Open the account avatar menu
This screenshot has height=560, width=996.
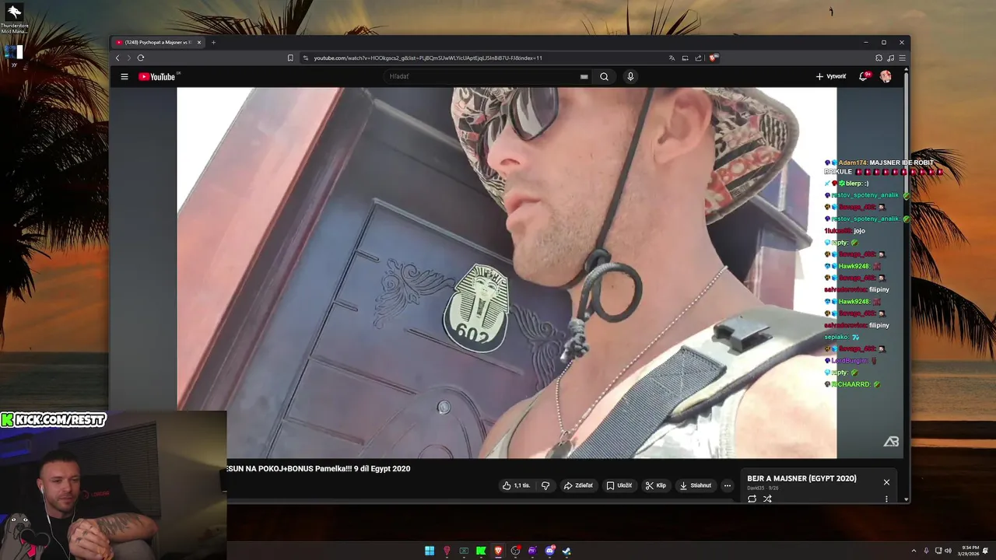coord(886,76)
